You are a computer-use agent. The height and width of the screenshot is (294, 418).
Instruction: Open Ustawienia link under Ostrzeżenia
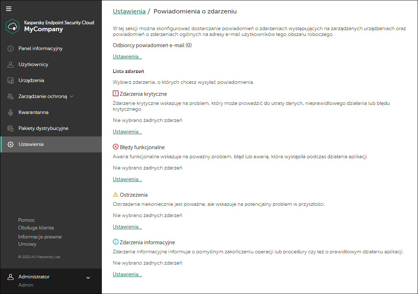127,227
